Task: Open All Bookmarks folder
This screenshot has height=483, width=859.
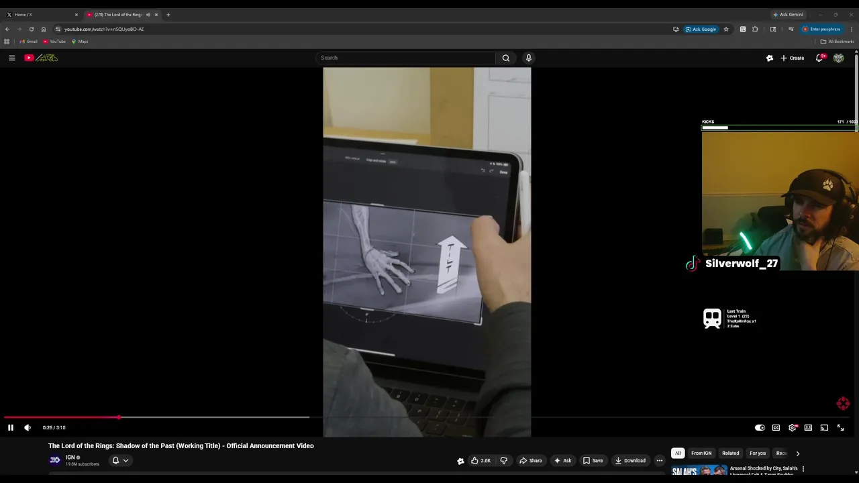Action: pyautogui.click(x=838, y=42)
